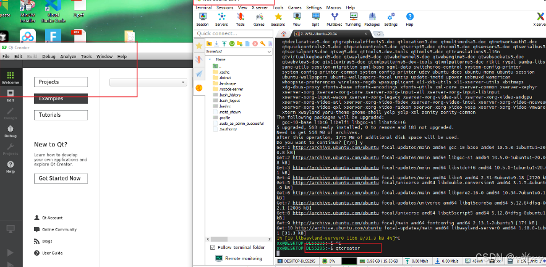Click the Quick connect input field
Viewport: 546px width, 267px height.
[x=233, y=33]
